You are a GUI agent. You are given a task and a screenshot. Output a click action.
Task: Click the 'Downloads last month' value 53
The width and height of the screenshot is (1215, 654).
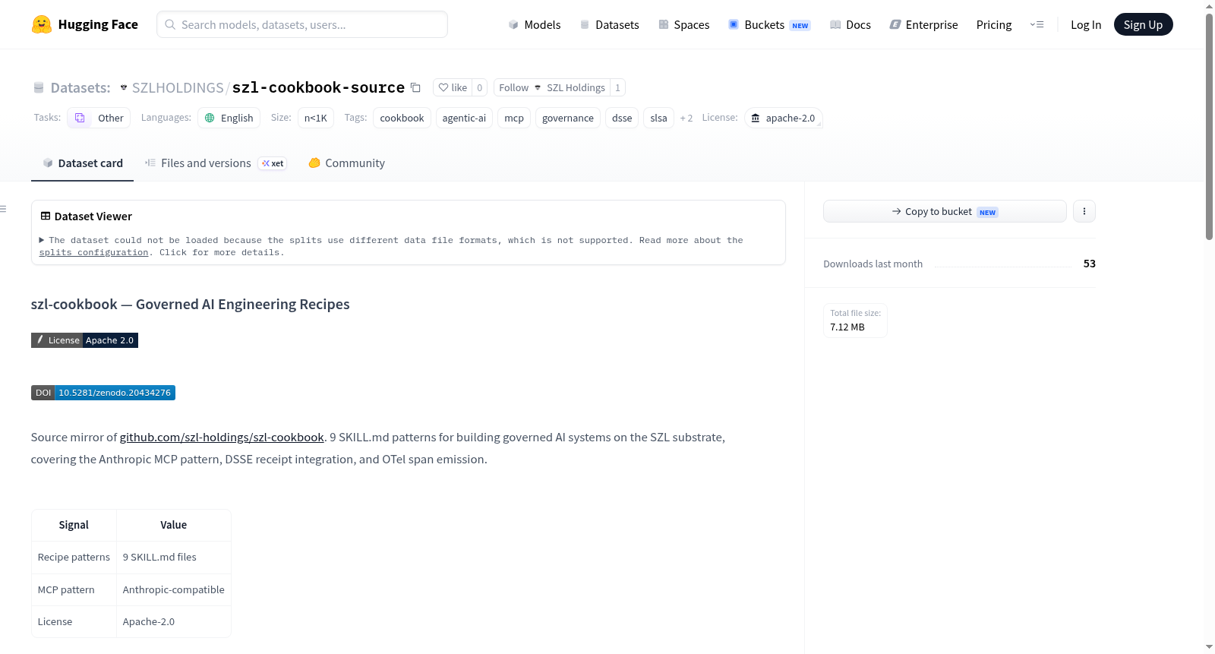(1089, 264)
